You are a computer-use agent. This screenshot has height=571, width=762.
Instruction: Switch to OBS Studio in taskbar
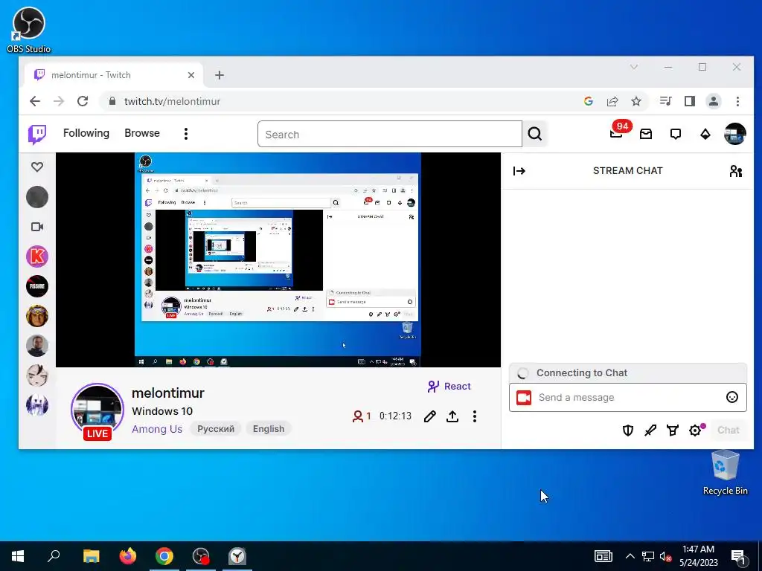click(201, 556)
